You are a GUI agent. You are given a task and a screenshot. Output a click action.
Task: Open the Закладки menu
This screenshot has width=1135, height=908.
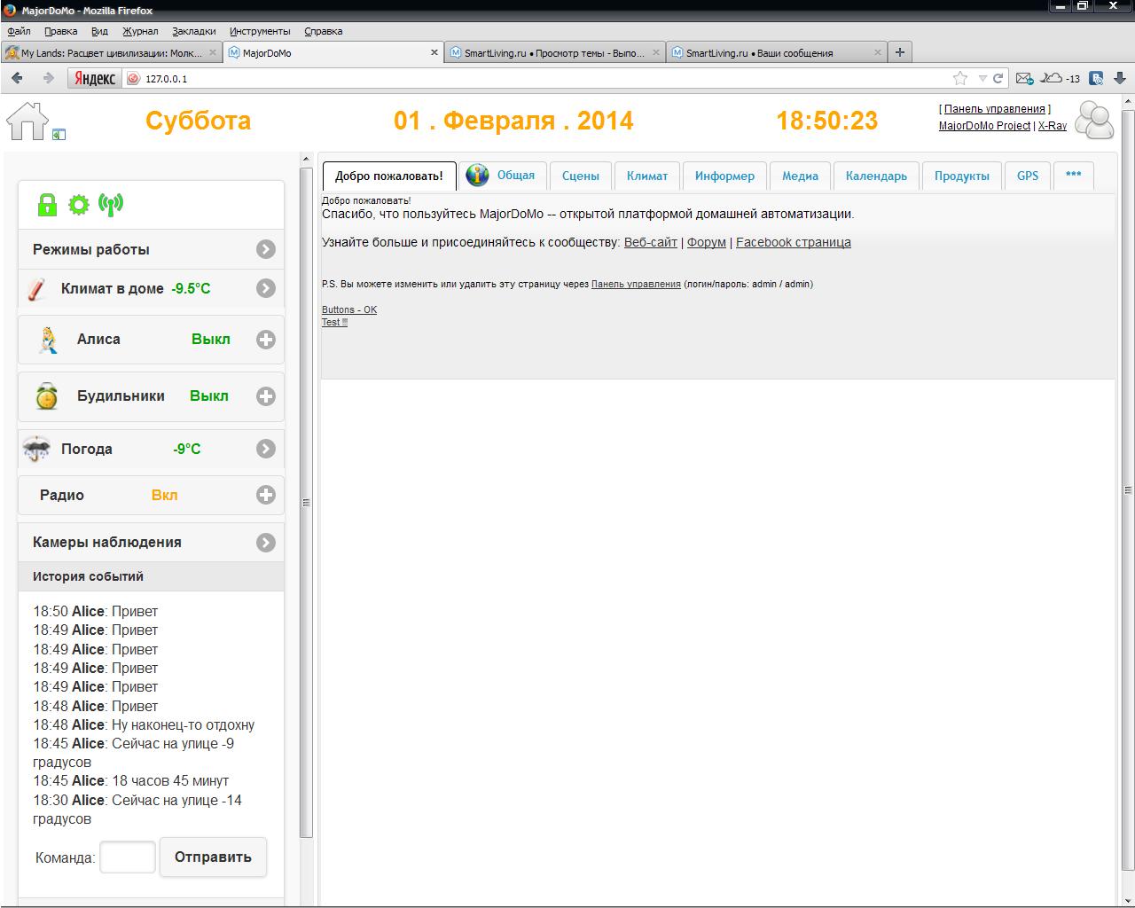193,31
